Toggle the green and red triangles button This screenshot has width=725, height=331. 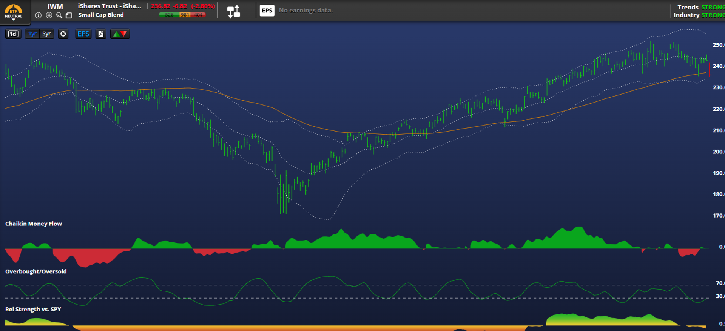point(120,34)
